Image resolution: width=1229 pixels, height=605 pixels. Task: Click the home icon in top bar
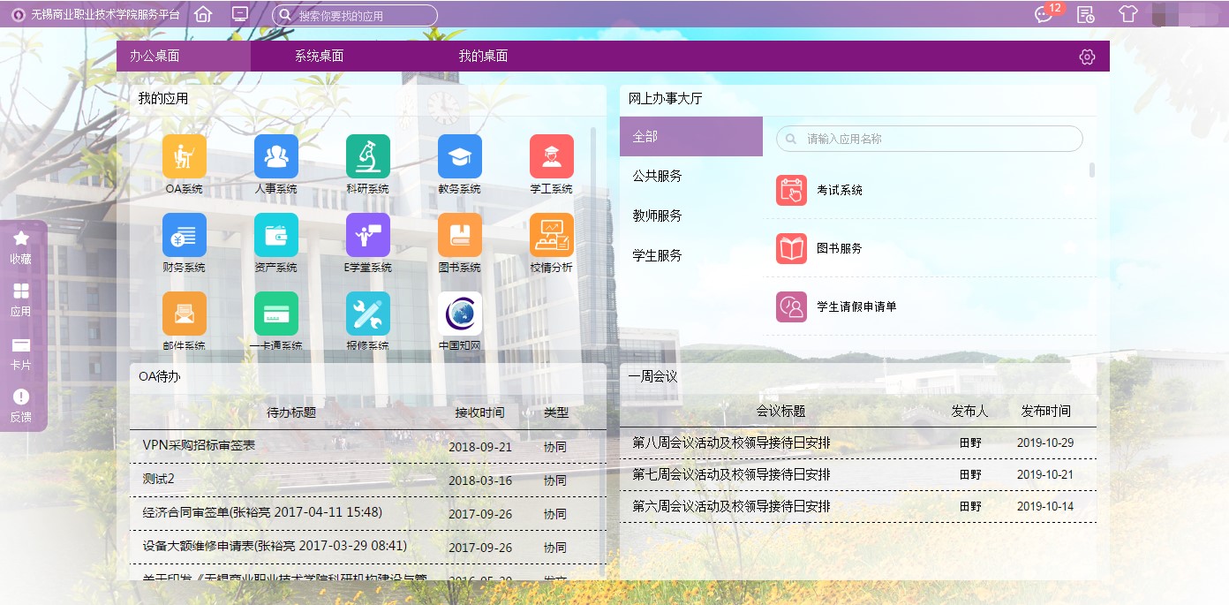[203, 14]
